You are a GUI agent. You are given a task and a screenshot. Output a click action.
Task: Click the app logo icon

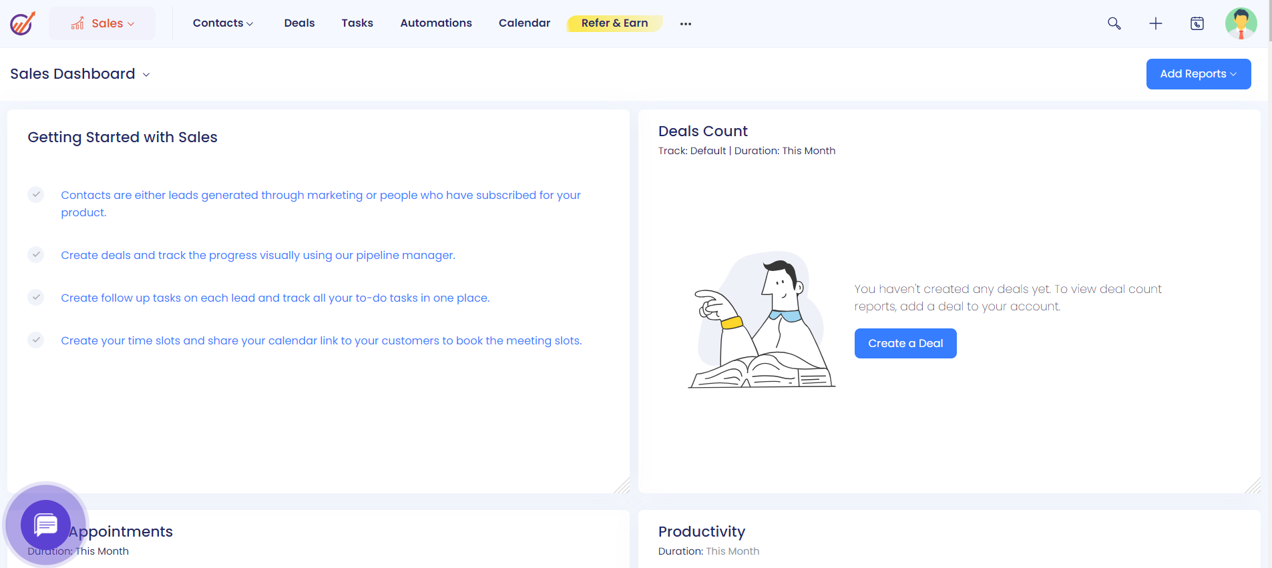22,23
